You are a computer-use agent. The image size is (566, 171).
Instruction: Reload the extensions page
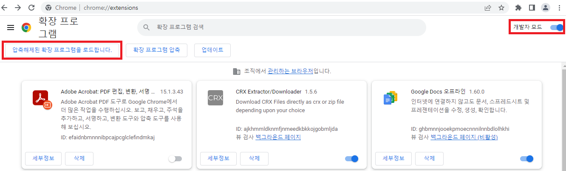(31, 8)
